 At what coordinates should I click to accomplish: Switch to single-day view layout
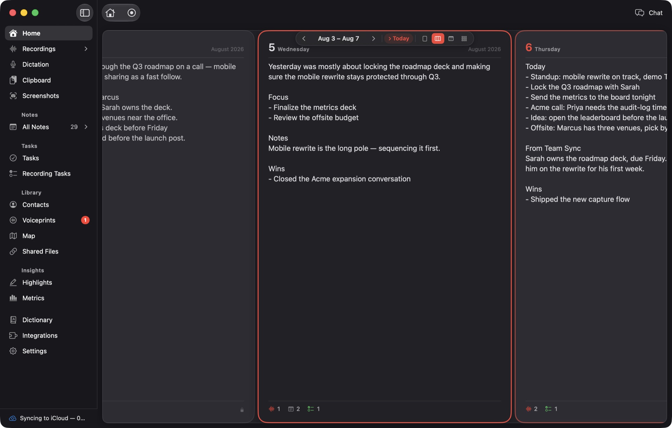point(425,39)
